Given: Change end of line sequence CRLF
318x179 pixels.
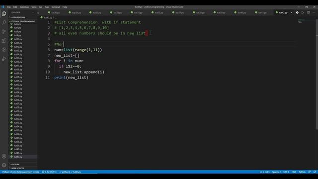Looking at the screenshot, I should 294,172.
